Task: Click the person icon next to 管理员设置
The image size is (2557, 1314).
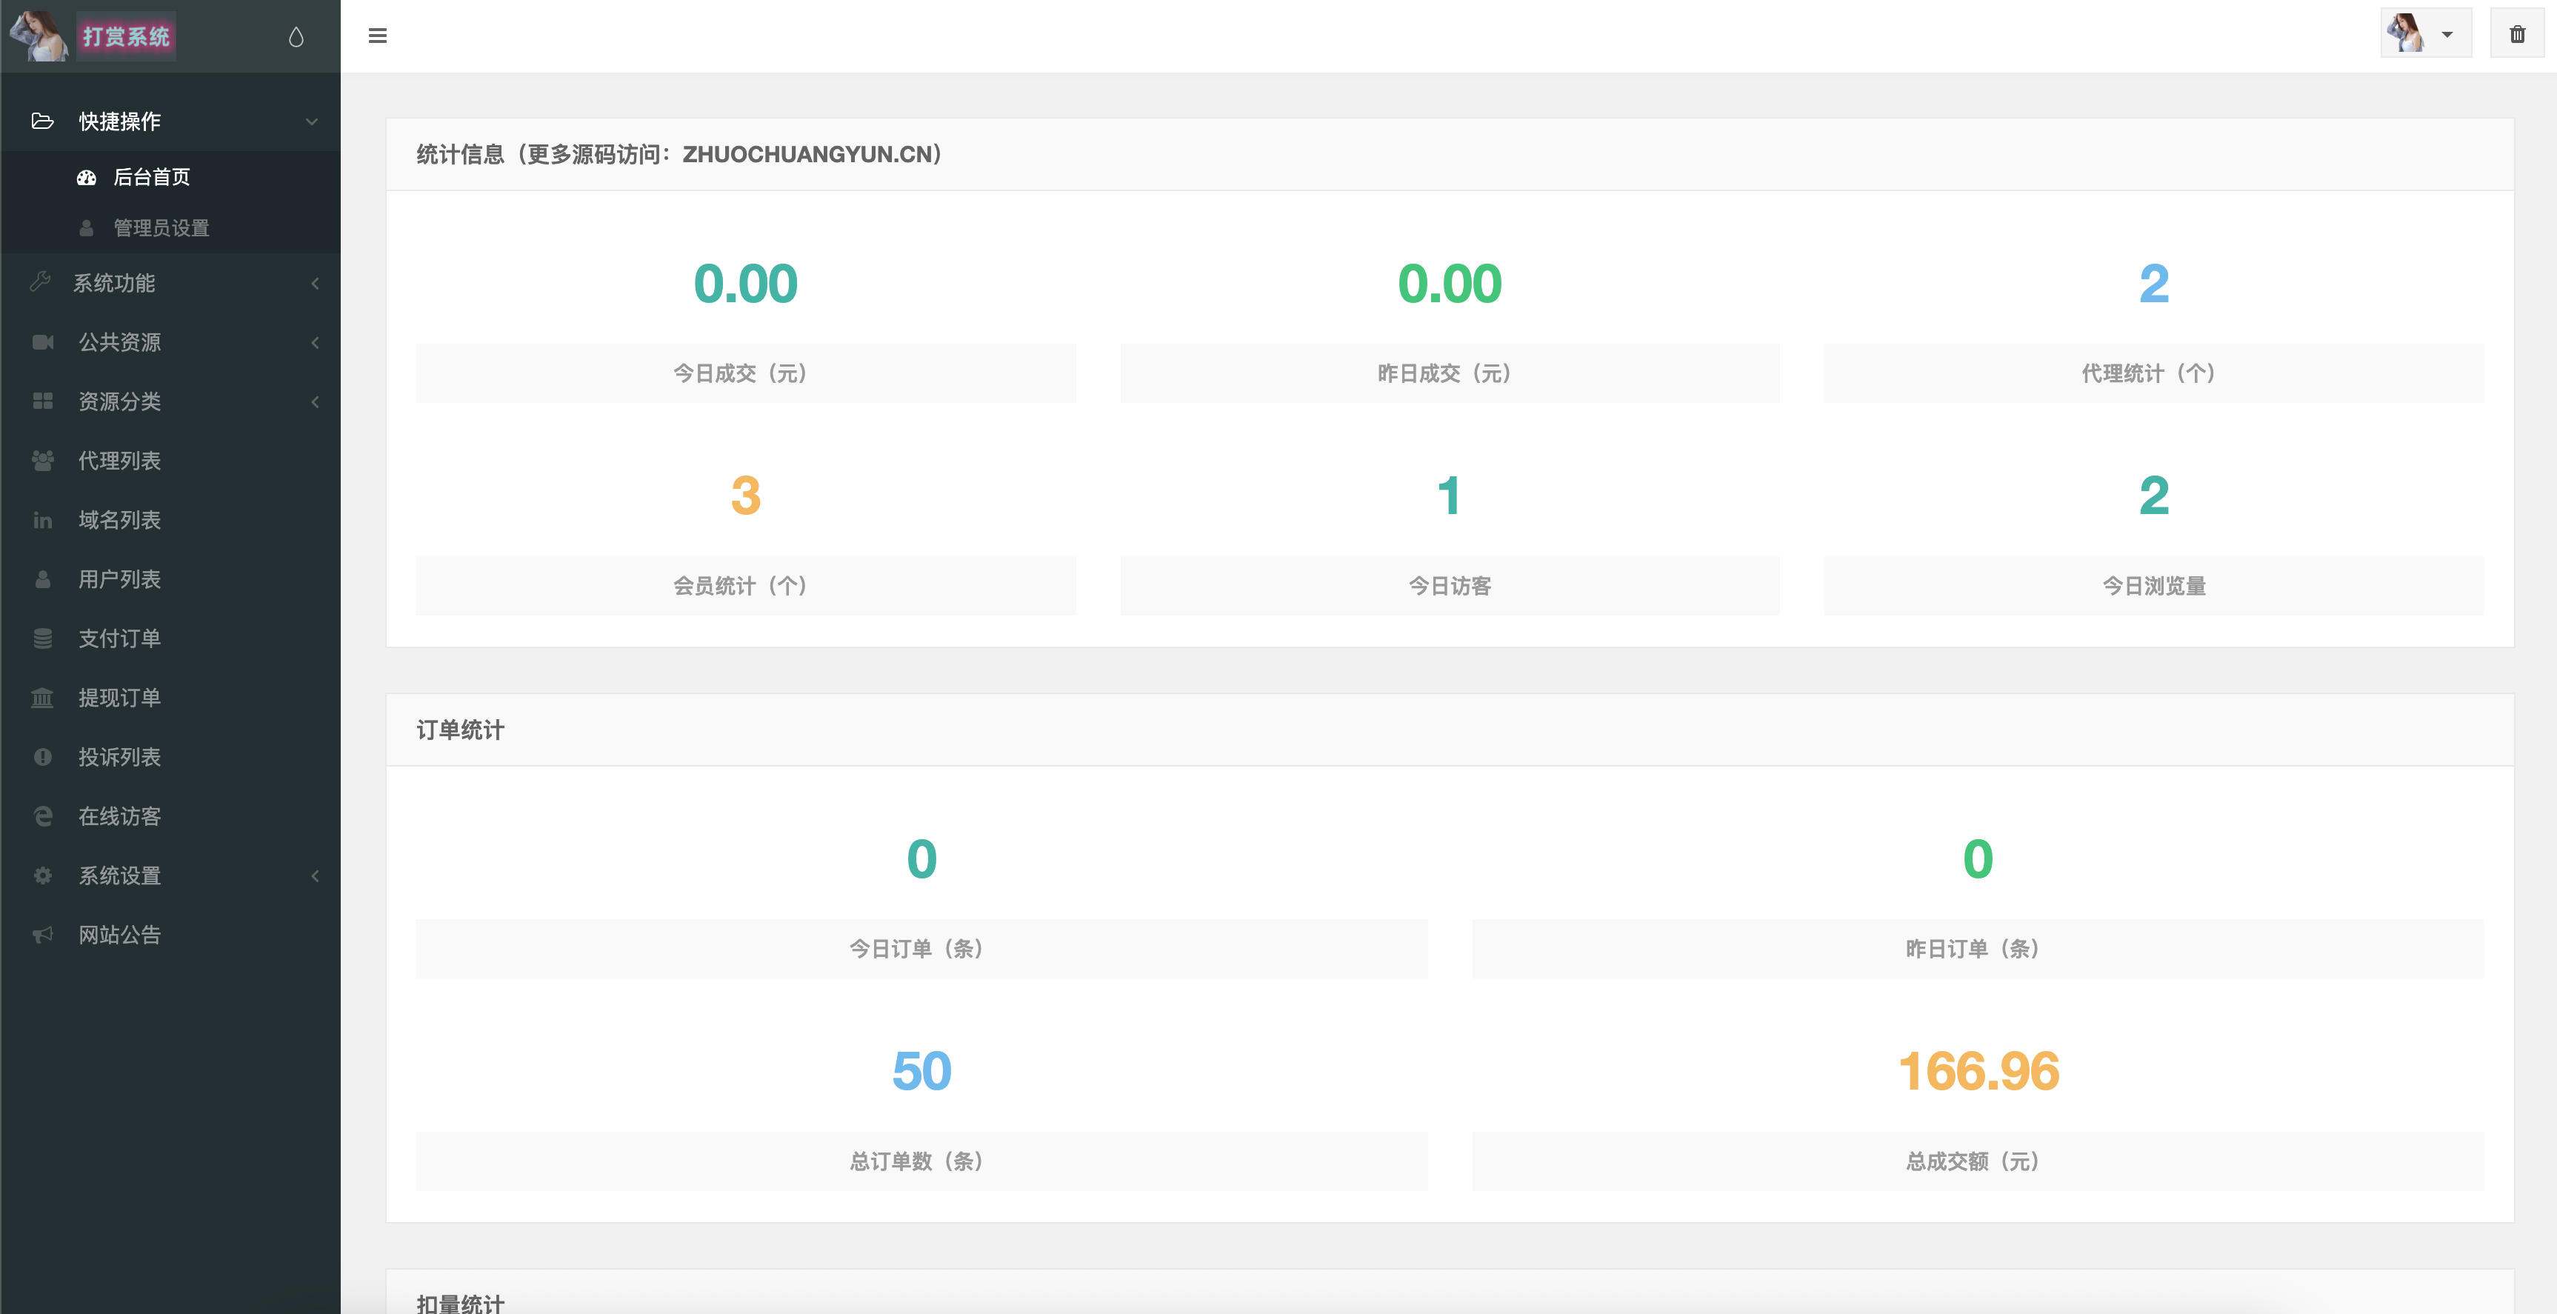Action: tap(87, 228)
